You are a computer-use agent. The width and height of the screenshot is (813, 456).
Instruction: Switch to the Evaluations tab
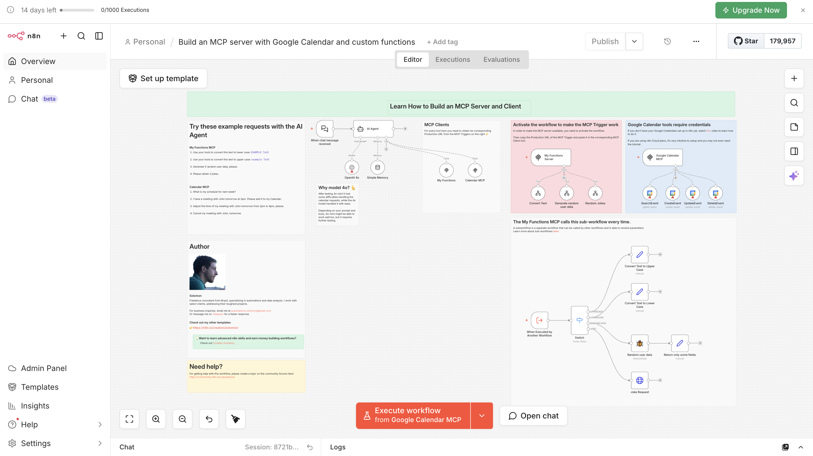(x=502, y=60)
